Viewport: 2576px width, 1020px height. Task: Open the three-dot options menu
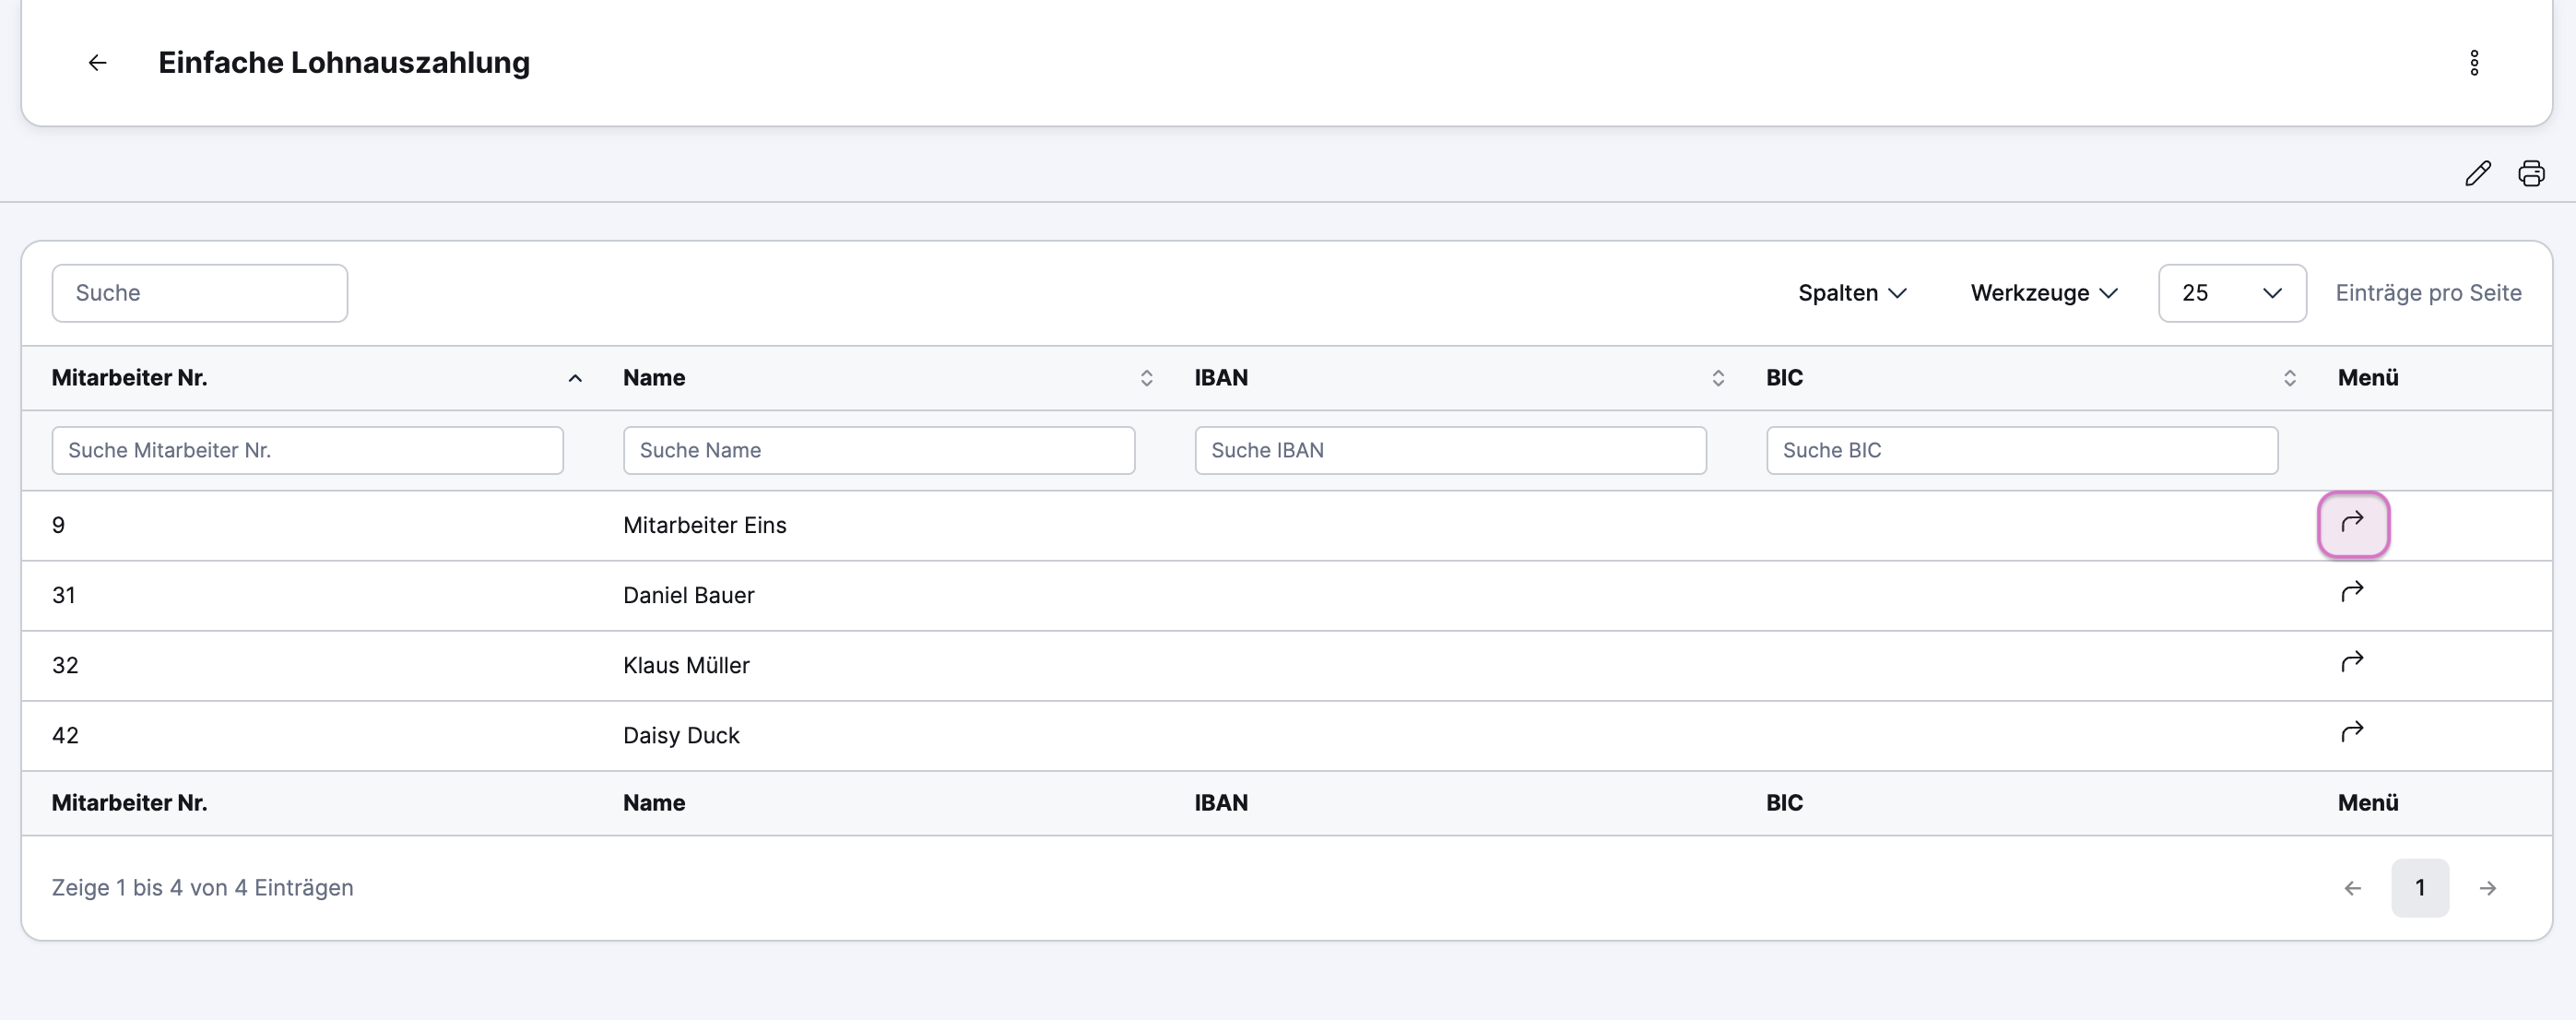[2474, 63]
